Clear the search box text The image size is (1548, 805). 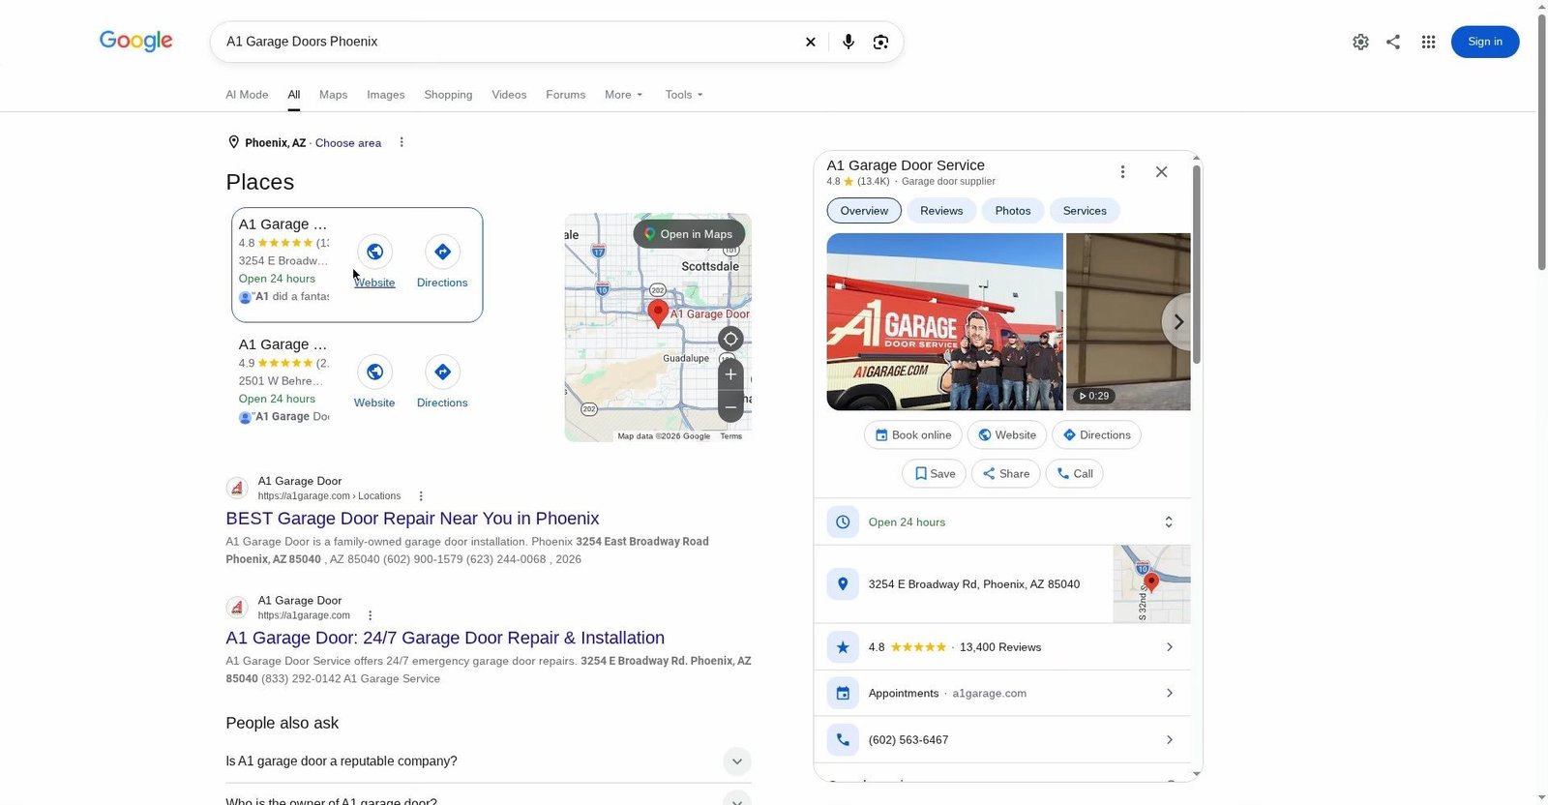pyautogui.click(x=811, y=42)
